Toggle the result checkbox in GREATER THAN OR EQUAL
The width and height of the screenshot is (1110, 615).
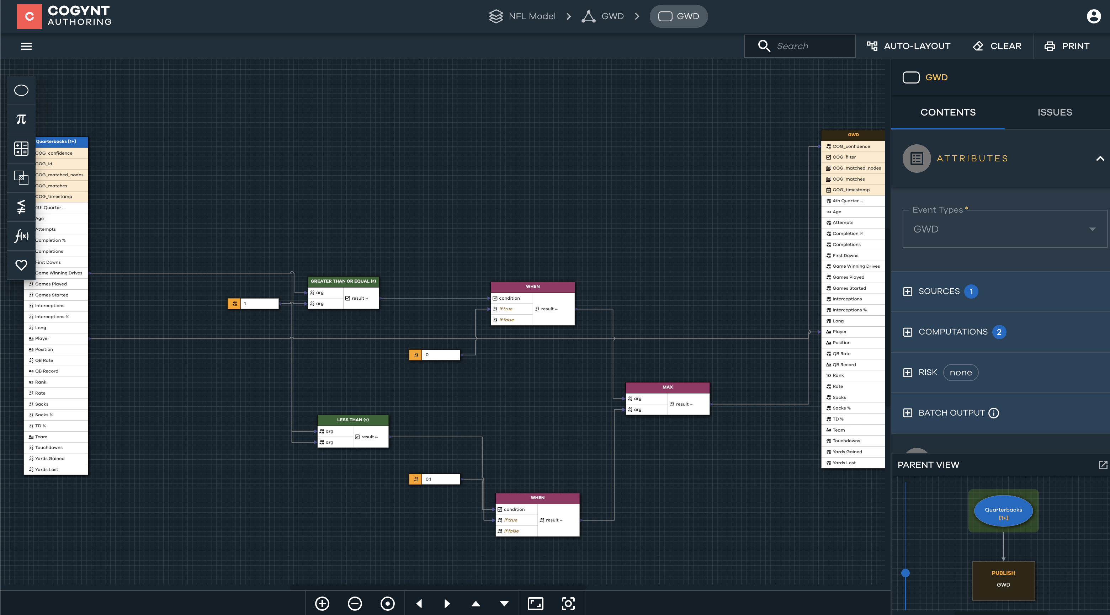click(x=347, y=298)
